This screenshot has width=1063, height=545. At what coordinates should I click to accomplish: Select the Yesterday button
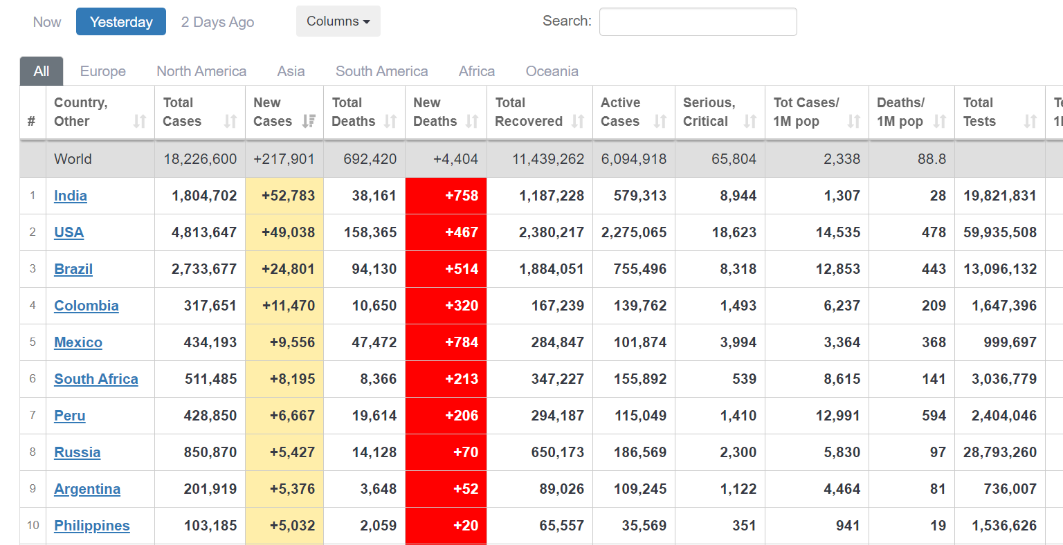121,22
